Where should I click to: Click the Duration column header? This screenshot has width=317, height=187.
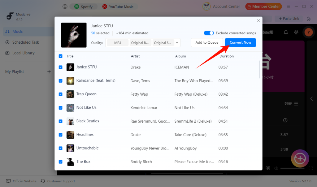(226, 56)
